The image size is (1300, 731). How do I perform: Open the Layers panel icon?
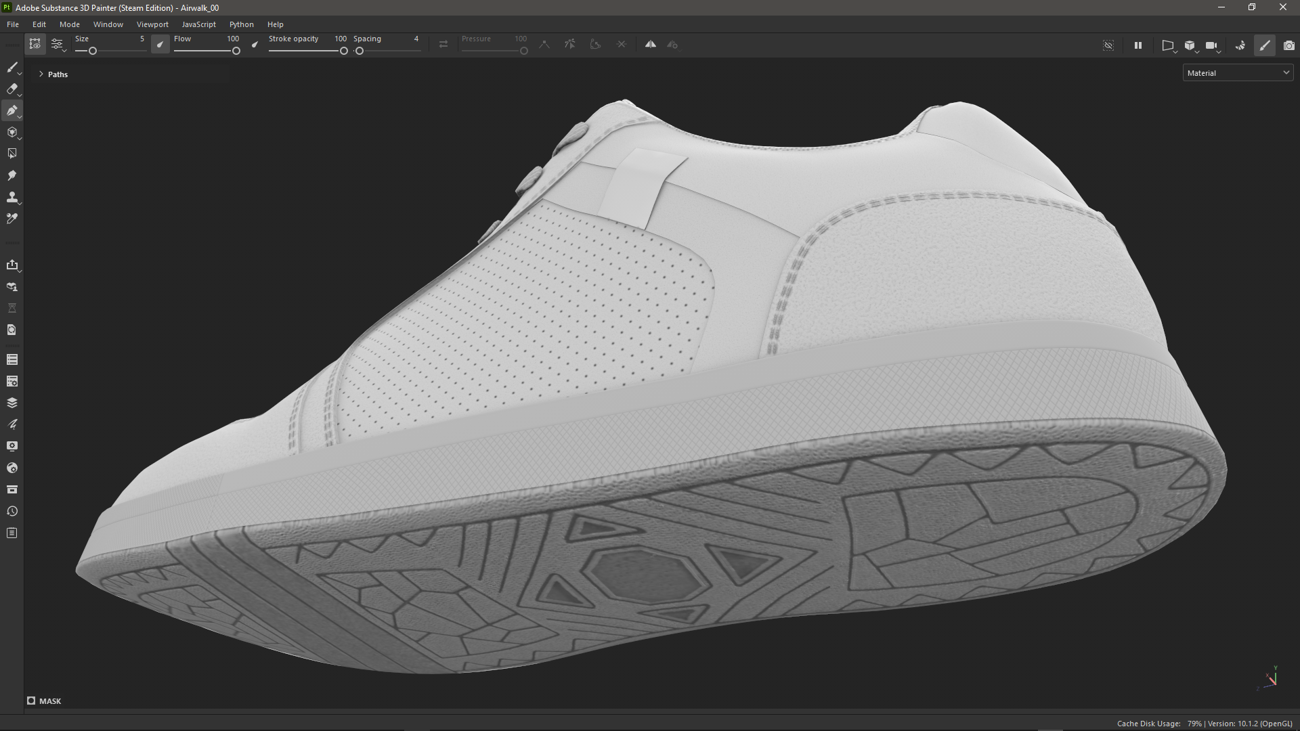point(12,403)
